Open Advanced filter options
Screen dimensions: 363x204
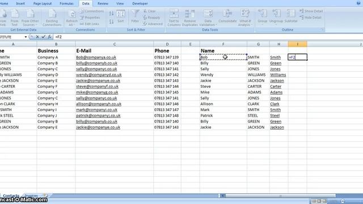click(153, 24)
